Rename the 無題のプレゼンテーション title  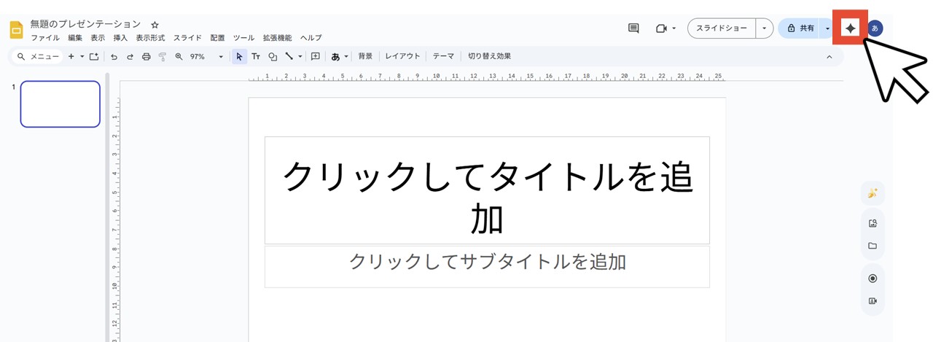pos(85,25)
